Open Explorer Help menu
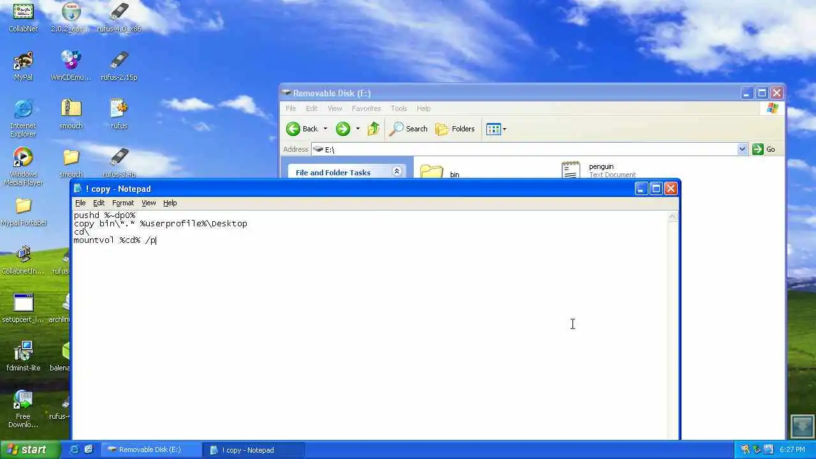816x459 pixels. click(x=423, y=108)
